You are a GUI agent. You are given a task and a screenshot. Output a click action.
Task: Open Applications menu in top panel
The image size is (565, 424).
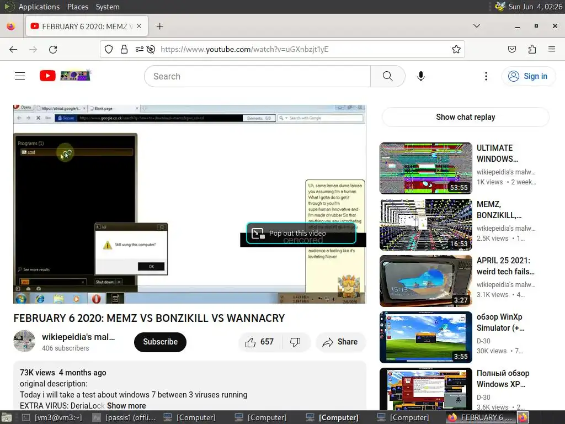tap(39, 7)
